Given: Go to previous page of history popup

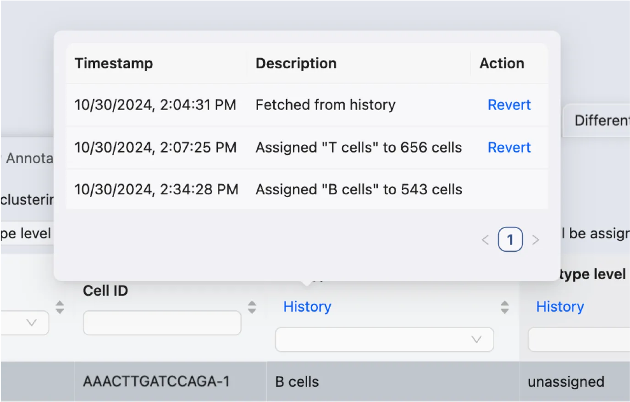Looking at the screenshot, I should click(x=485, y=240).
